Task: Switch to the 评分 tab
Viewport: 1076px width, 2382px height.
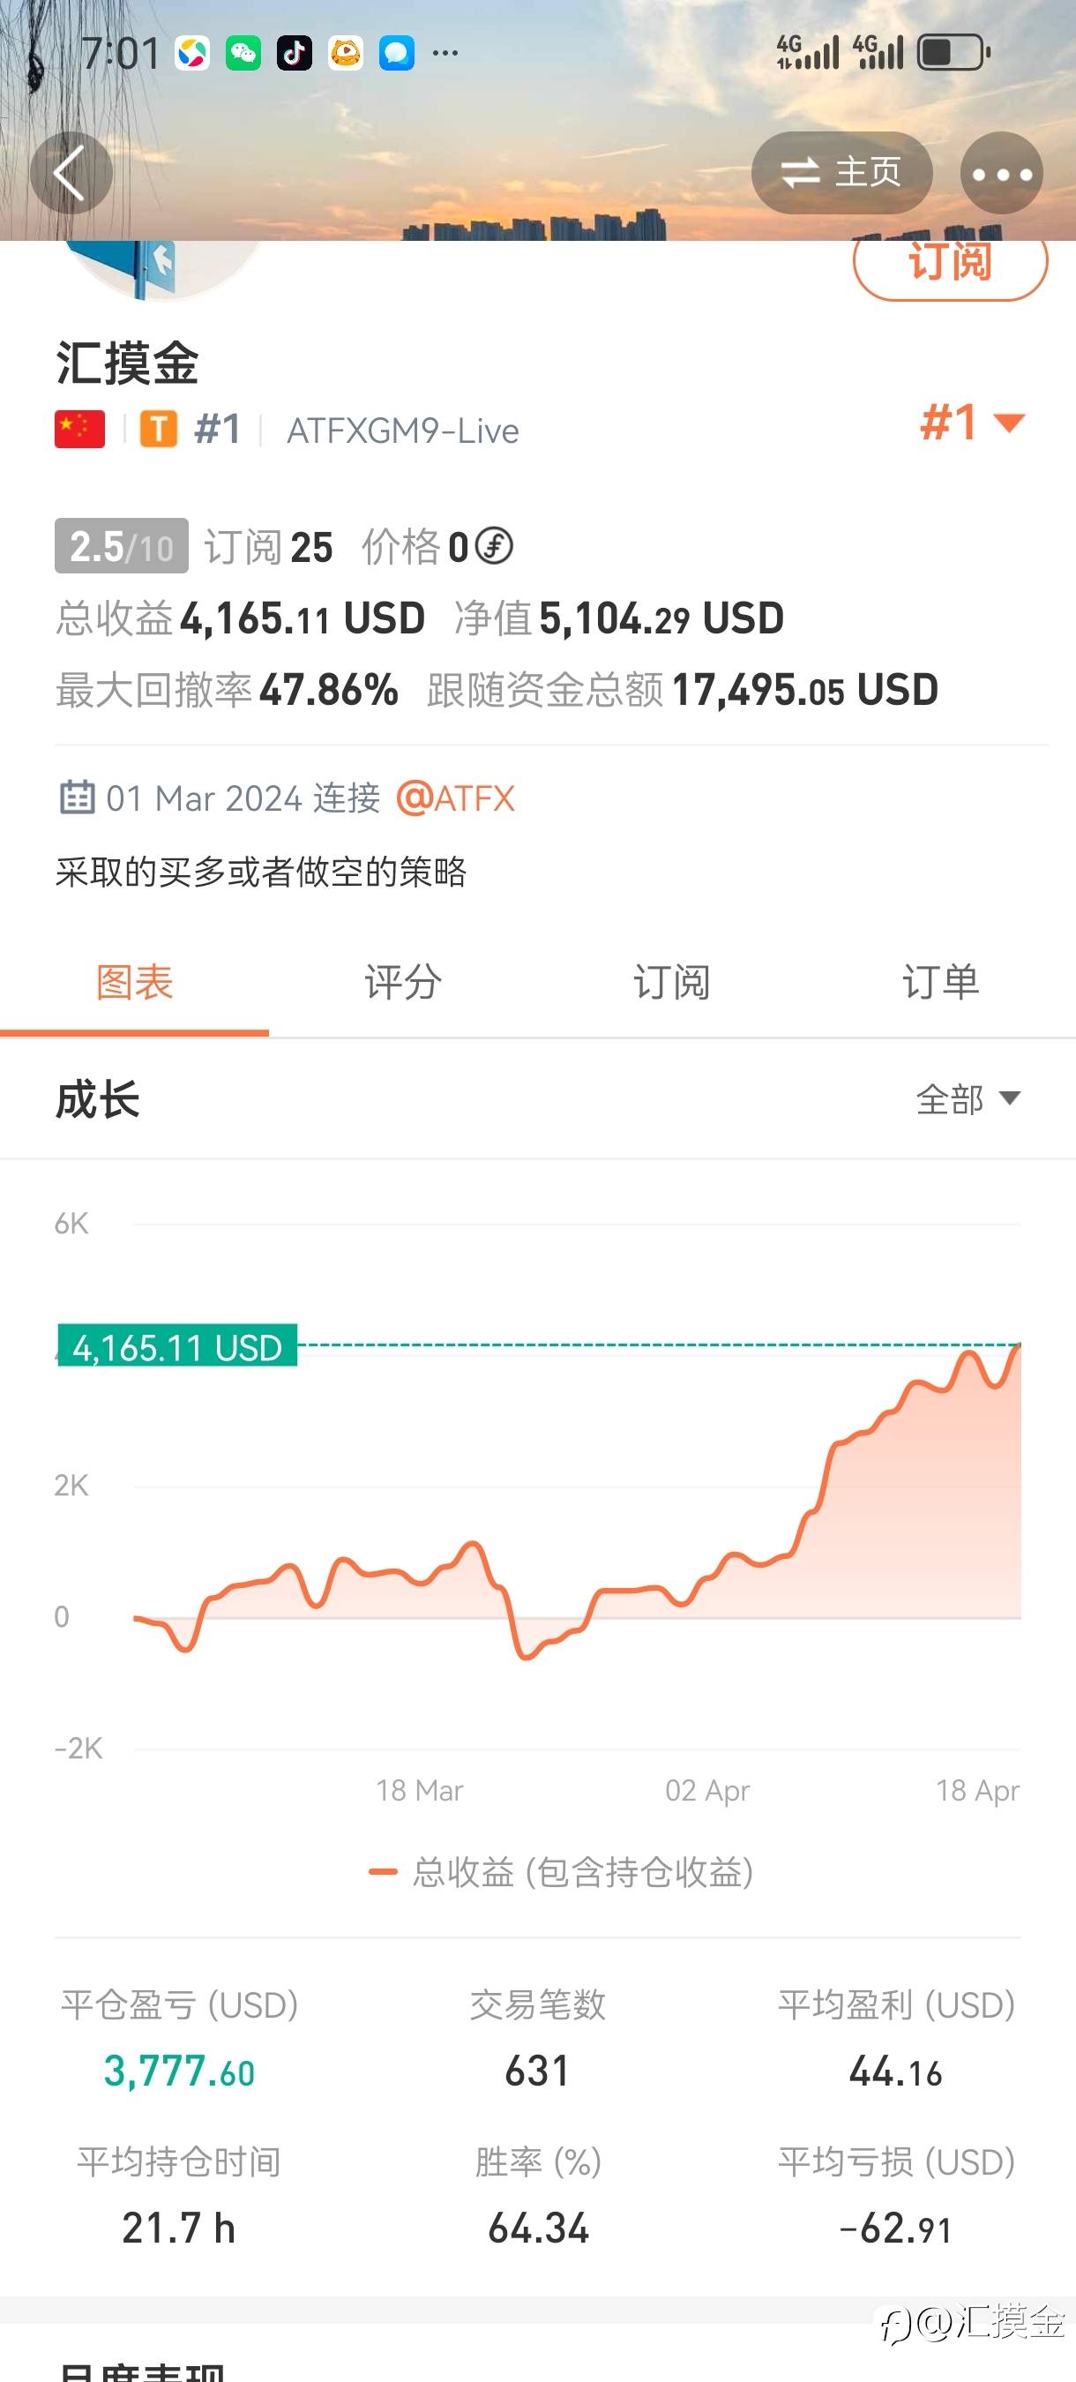Action: [x=403, y=982]
